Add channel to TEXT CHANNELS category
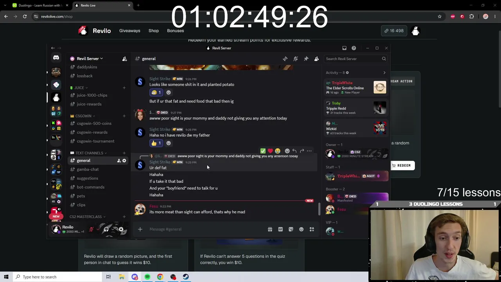This screenshot has height=282, width=501. [124, 153]
